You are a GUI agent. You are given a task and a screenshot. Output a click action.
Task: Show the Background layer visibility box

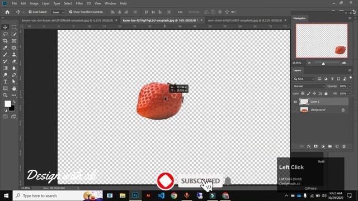[295, 110]
